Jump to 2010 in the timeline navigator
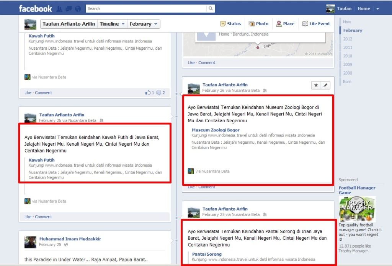This screenshot has width=392, height=266. (x=348, y=56)
